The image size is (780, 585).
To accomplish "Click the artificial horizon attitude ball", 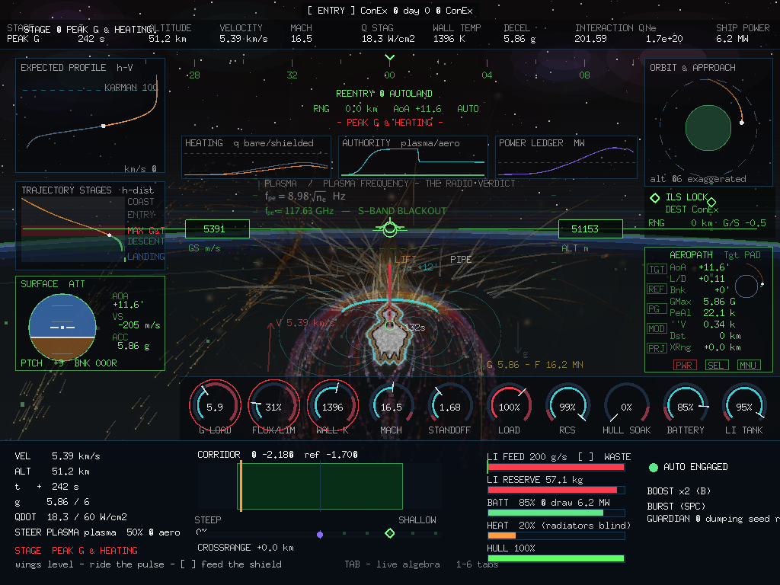I will pos(62,327).
